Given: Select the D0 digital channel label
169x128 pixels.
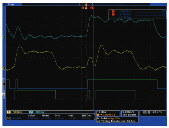Looking at the screenshot, I should click(x=4, y=95).
